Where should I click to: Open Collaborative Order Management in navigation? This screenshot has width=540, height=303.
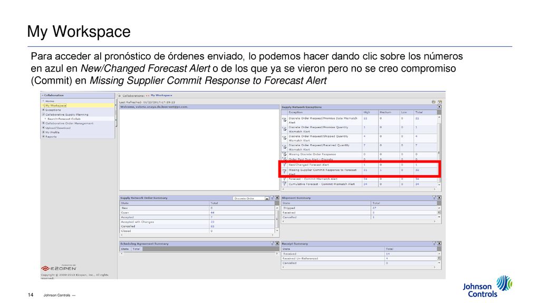69,123
